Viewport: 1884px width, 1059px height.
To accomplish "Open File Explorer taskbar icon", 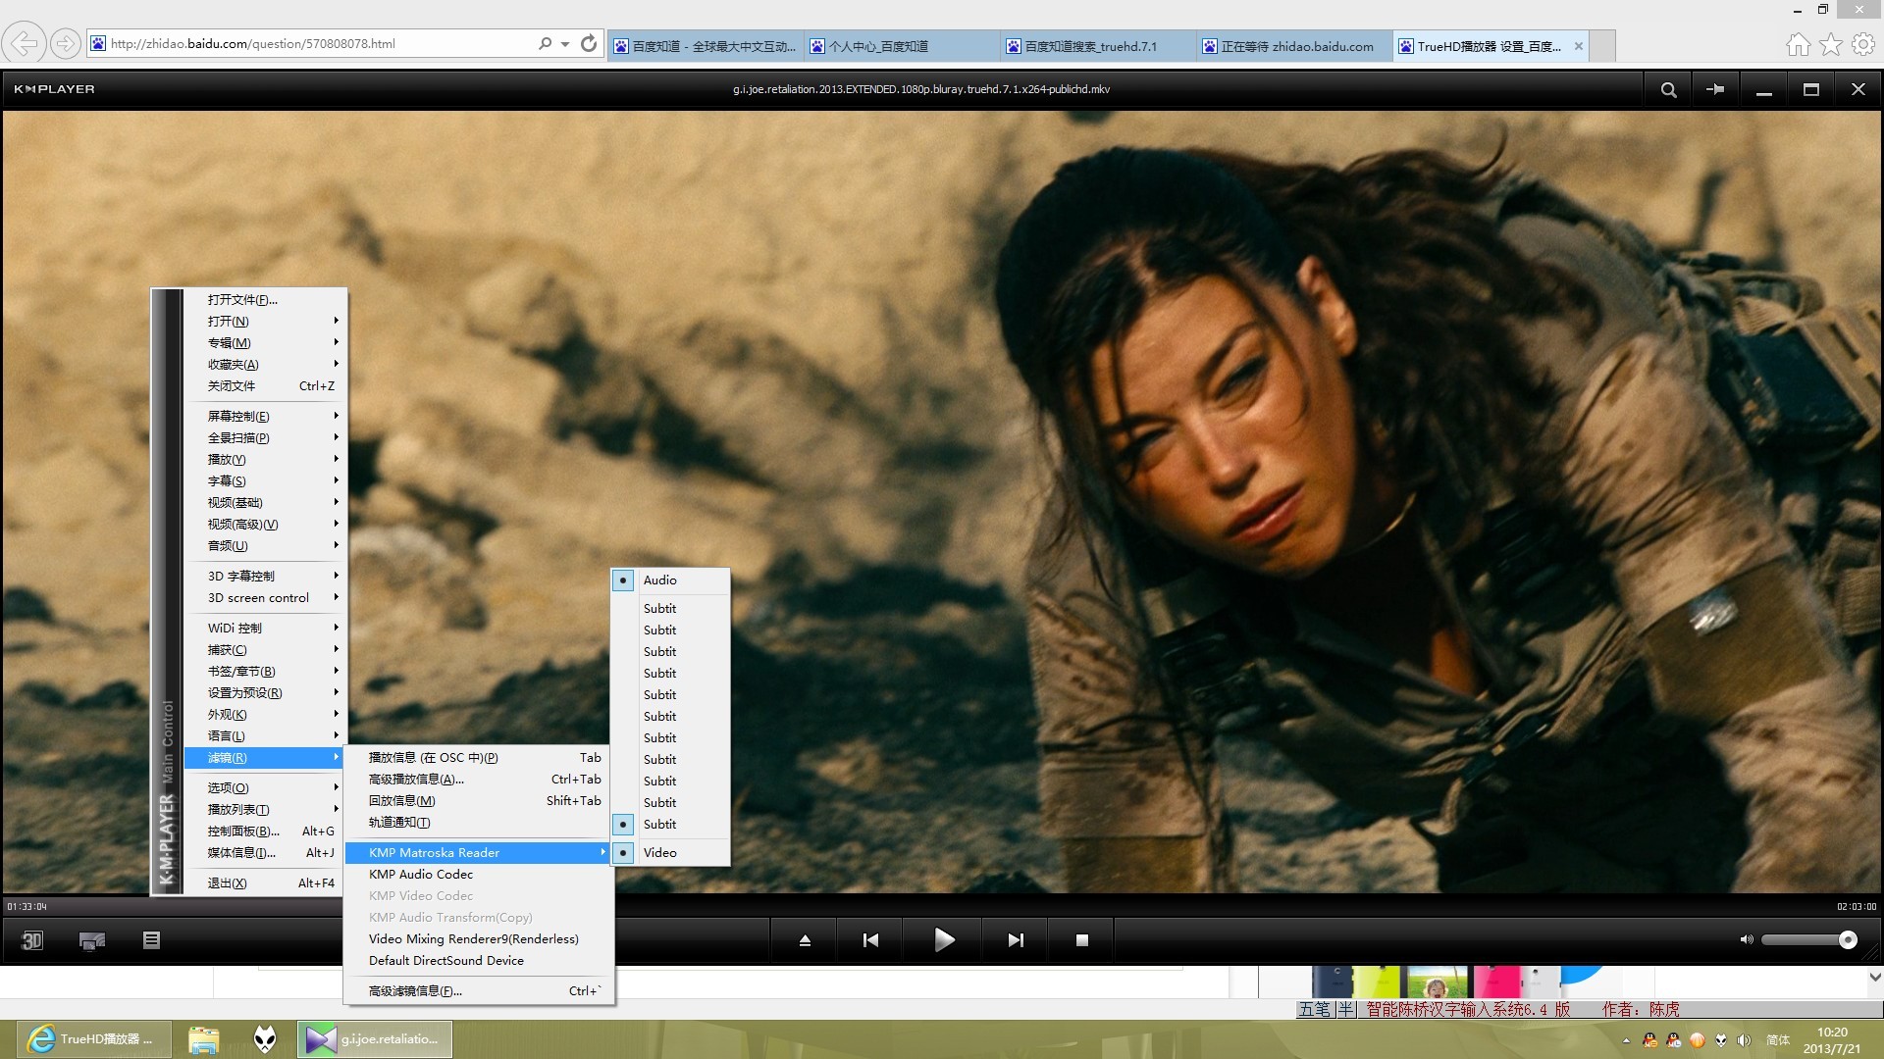I will coord(204,1039).
